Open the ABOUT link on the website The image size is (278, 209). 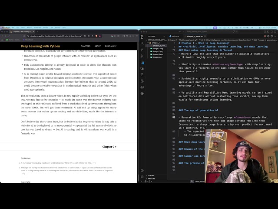tap(97, 46)
